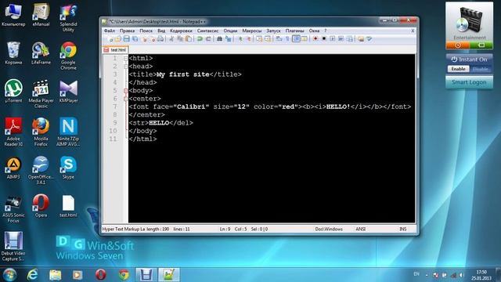This screenshot has height=282, width=501.
Task: Undo with the green arrow icon
Action: (200, 39)
